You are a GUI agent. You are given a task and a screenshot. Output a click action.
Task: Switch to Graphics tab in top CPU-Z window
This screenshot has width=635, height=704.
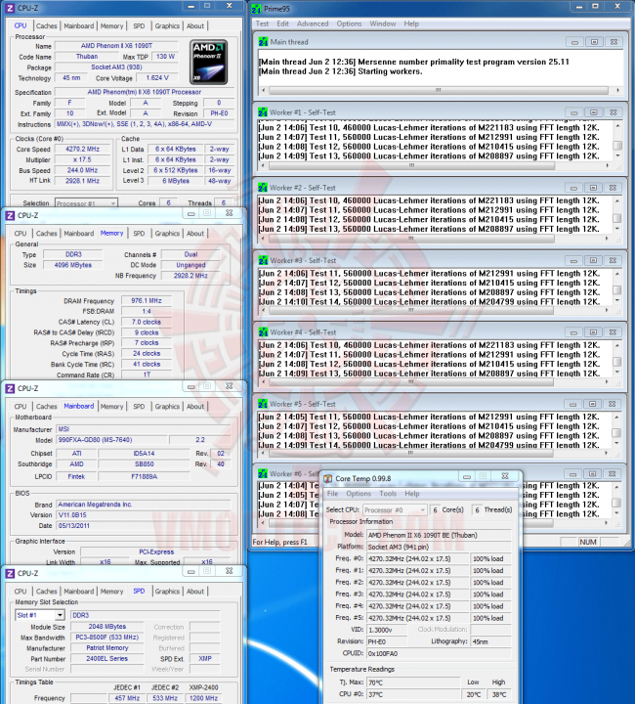click(167, 26)
